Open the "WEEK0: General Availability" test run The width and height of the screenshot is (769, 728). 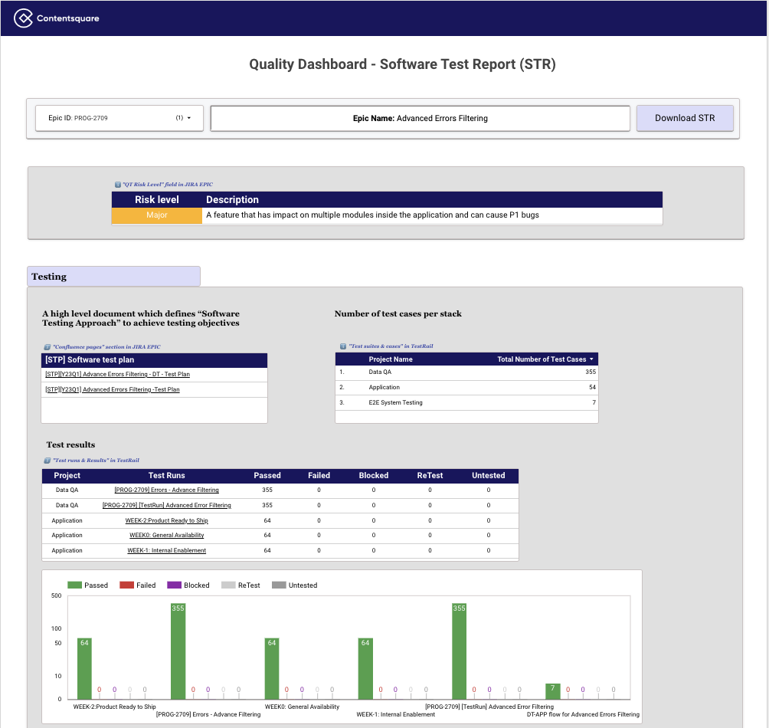(x=166, y=536)
